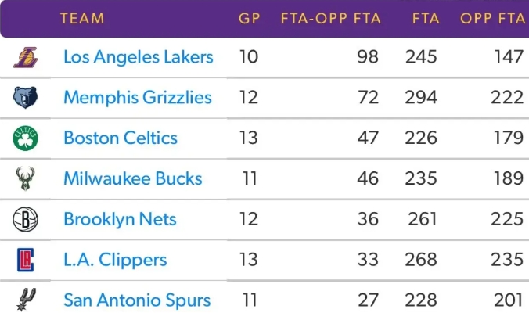This screenshot has height=320, width=529.
Task: Click the Milwaukee Bucks deer logo
Action: (x=25, y=179)
